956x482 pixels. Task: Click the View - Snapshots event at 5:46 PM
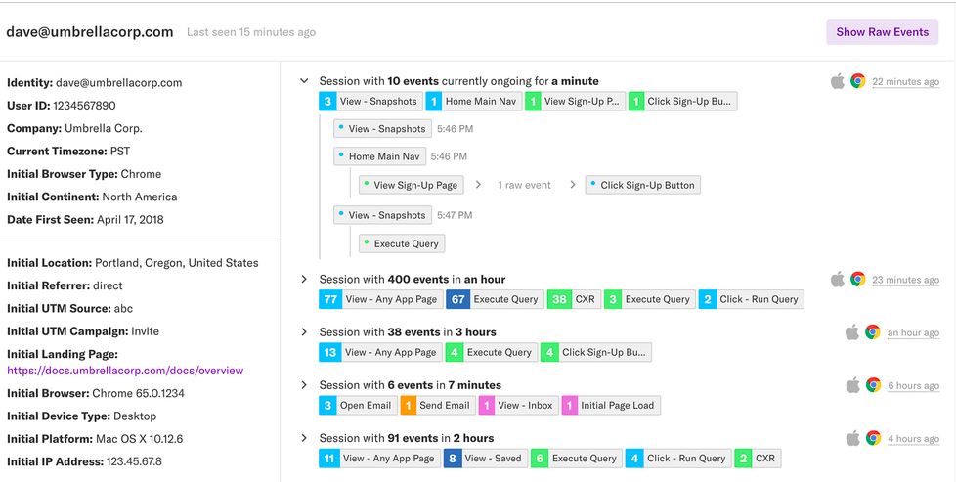click(x=383, y=129)
